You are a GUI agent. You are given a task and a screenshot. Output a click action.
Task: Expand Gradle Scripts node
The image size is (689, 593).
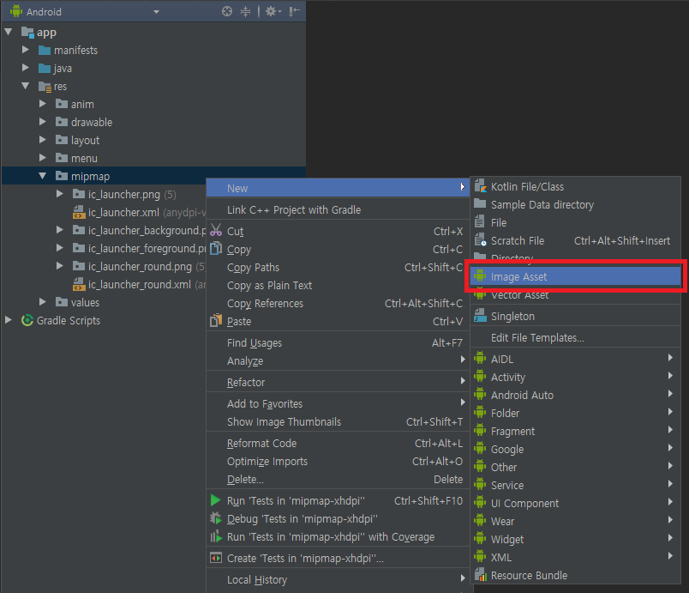(8, 320)
